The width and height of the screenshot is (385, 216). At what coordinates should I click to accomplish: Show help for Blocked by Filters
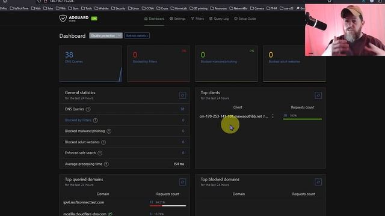tap(96, 120)
